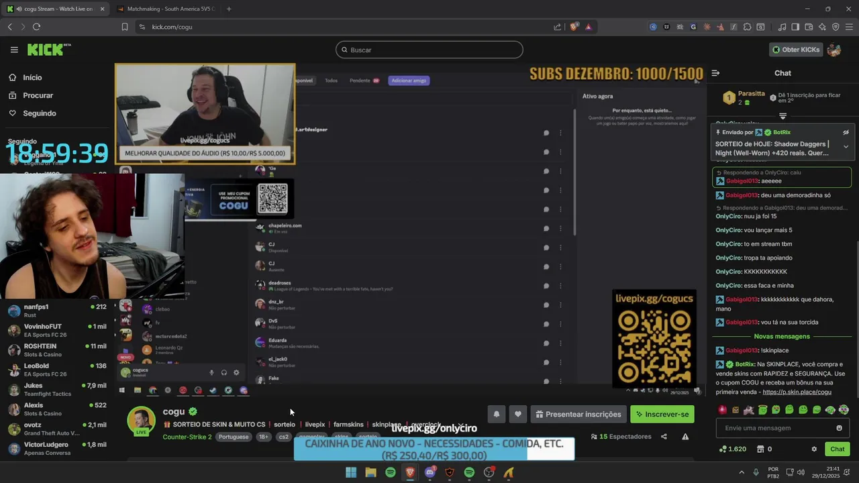Viewport: 859px width, 483px height.
Task: Open Jukes channel in sidebar
Action: [x=57, y=389]
